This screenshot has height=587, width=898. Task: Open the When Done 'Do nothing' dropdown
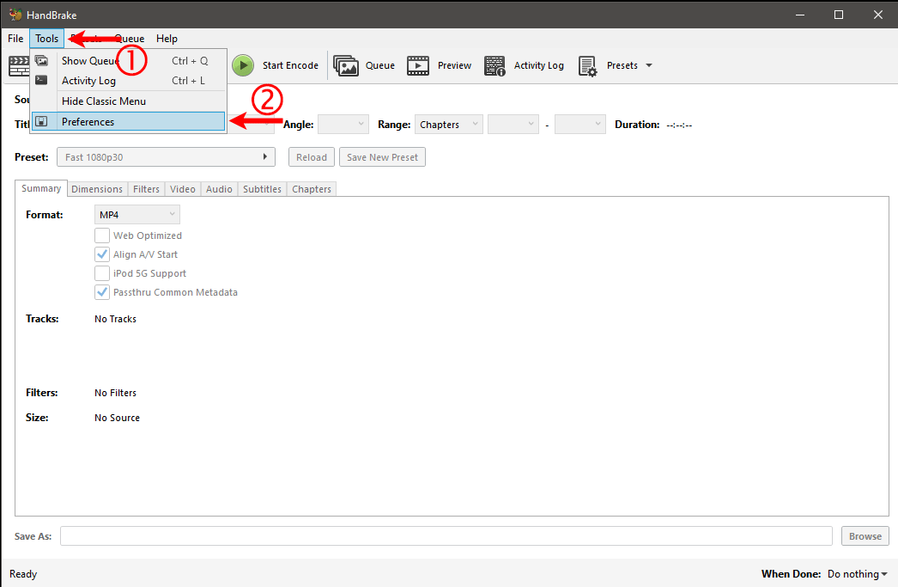click(857, 574)
